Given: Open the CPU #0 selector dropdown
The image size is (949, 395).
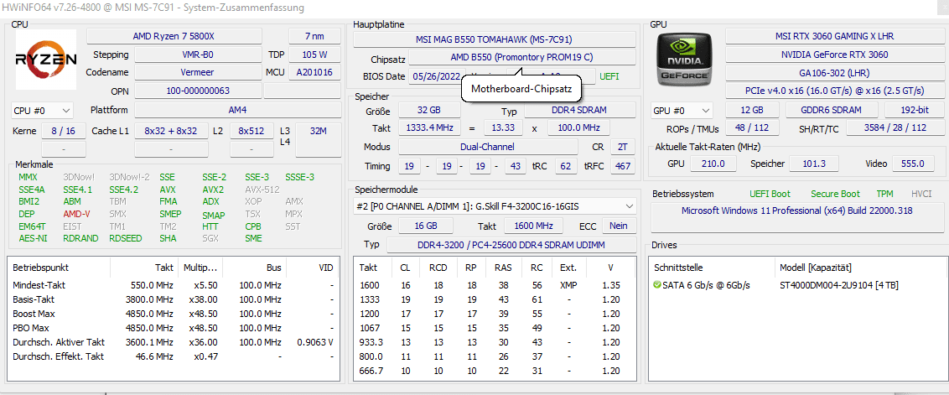Looking at the screenshot, I should pyautogui.click(x=43, y=111).
